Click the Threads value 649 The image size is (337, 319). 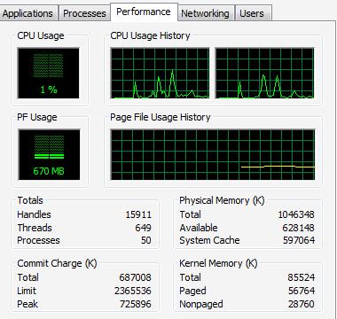(x=143, y=228)
